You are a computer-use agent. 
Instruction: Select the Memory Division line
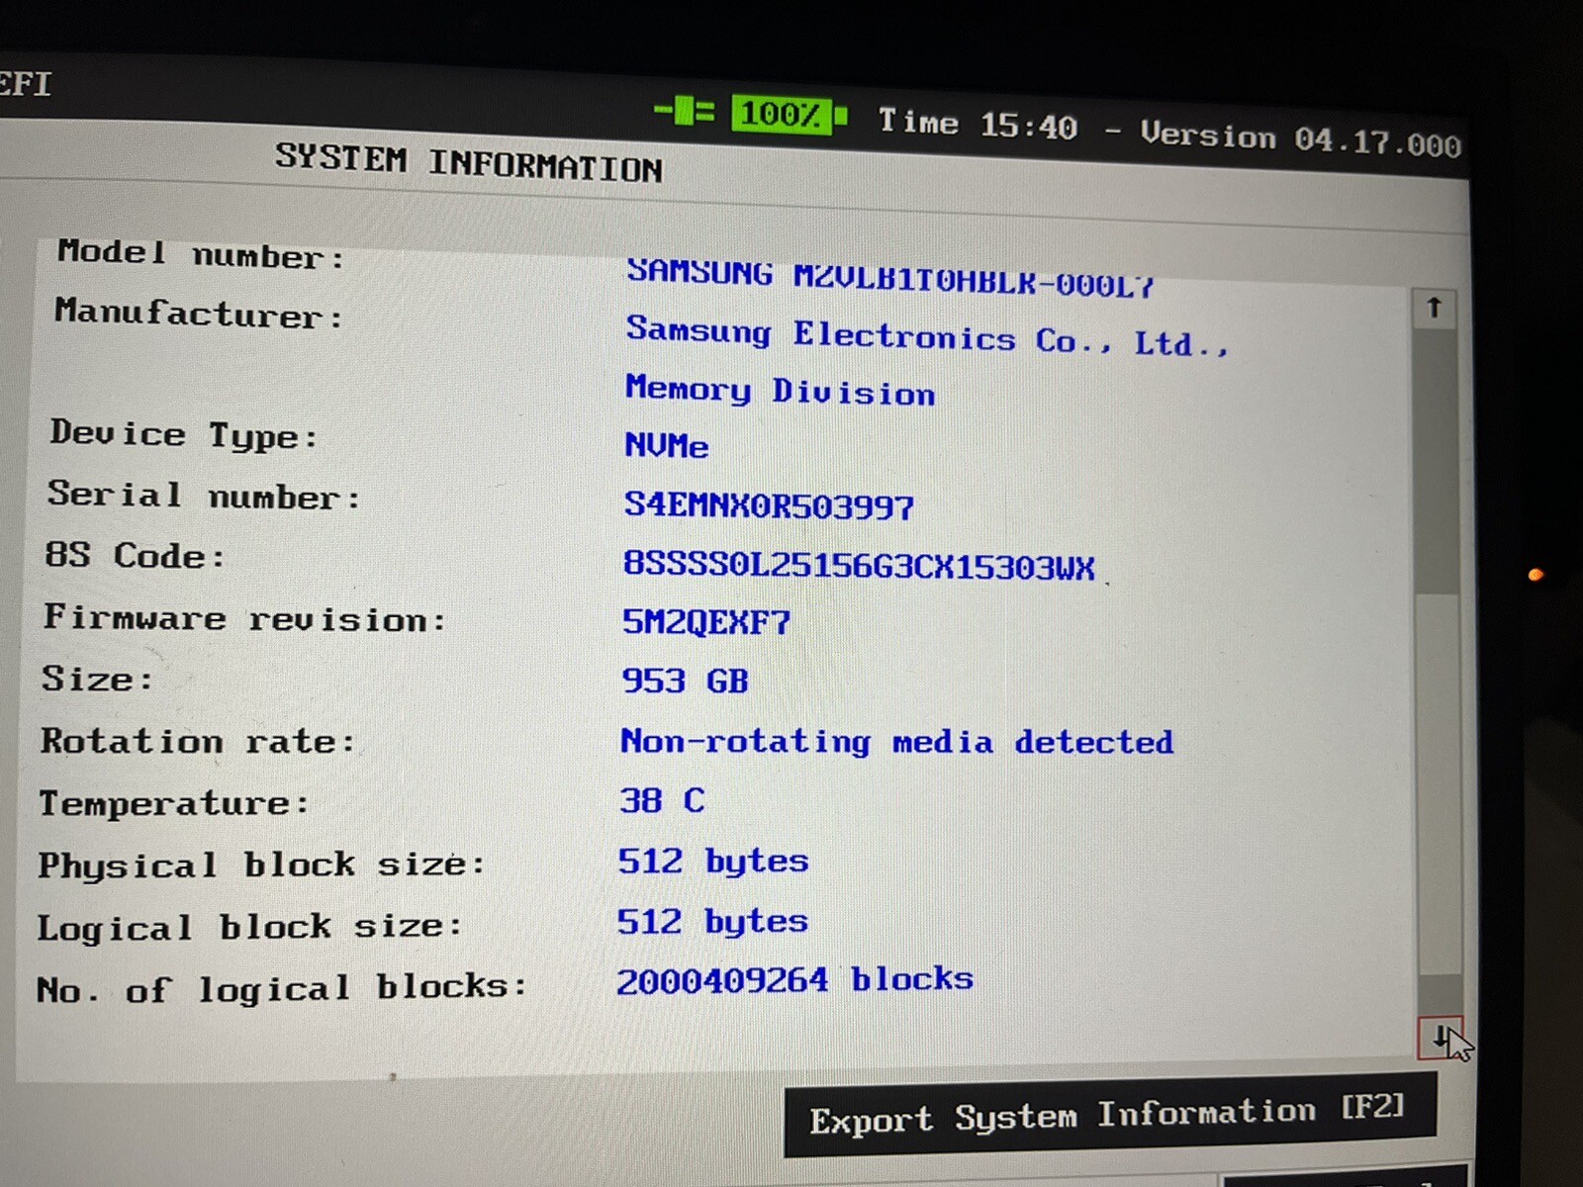tap(780, 390)
